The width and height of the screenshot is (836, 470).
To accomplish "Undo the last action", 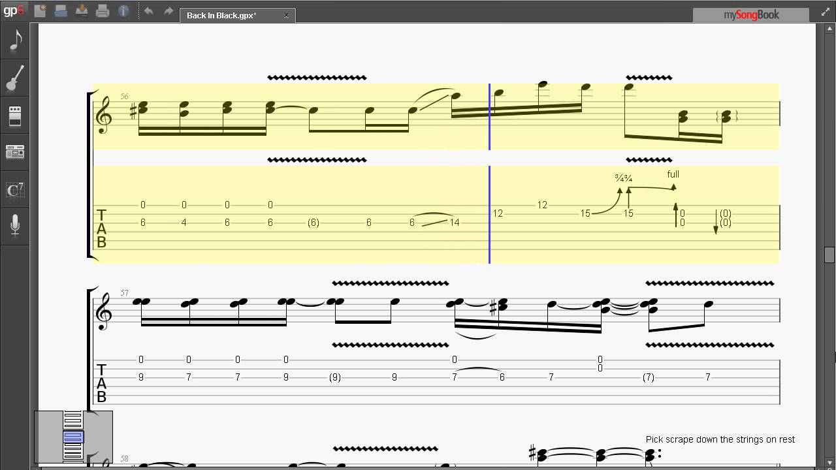I will tap(148, 10).
